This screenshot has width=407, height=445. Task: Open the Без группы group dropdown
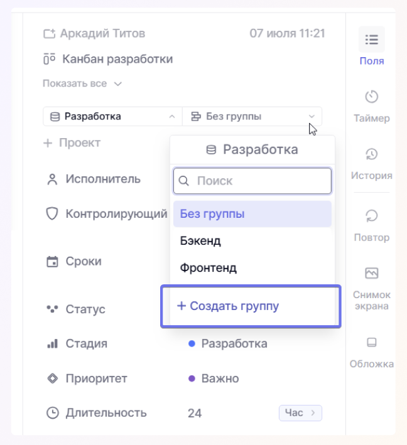252,116
